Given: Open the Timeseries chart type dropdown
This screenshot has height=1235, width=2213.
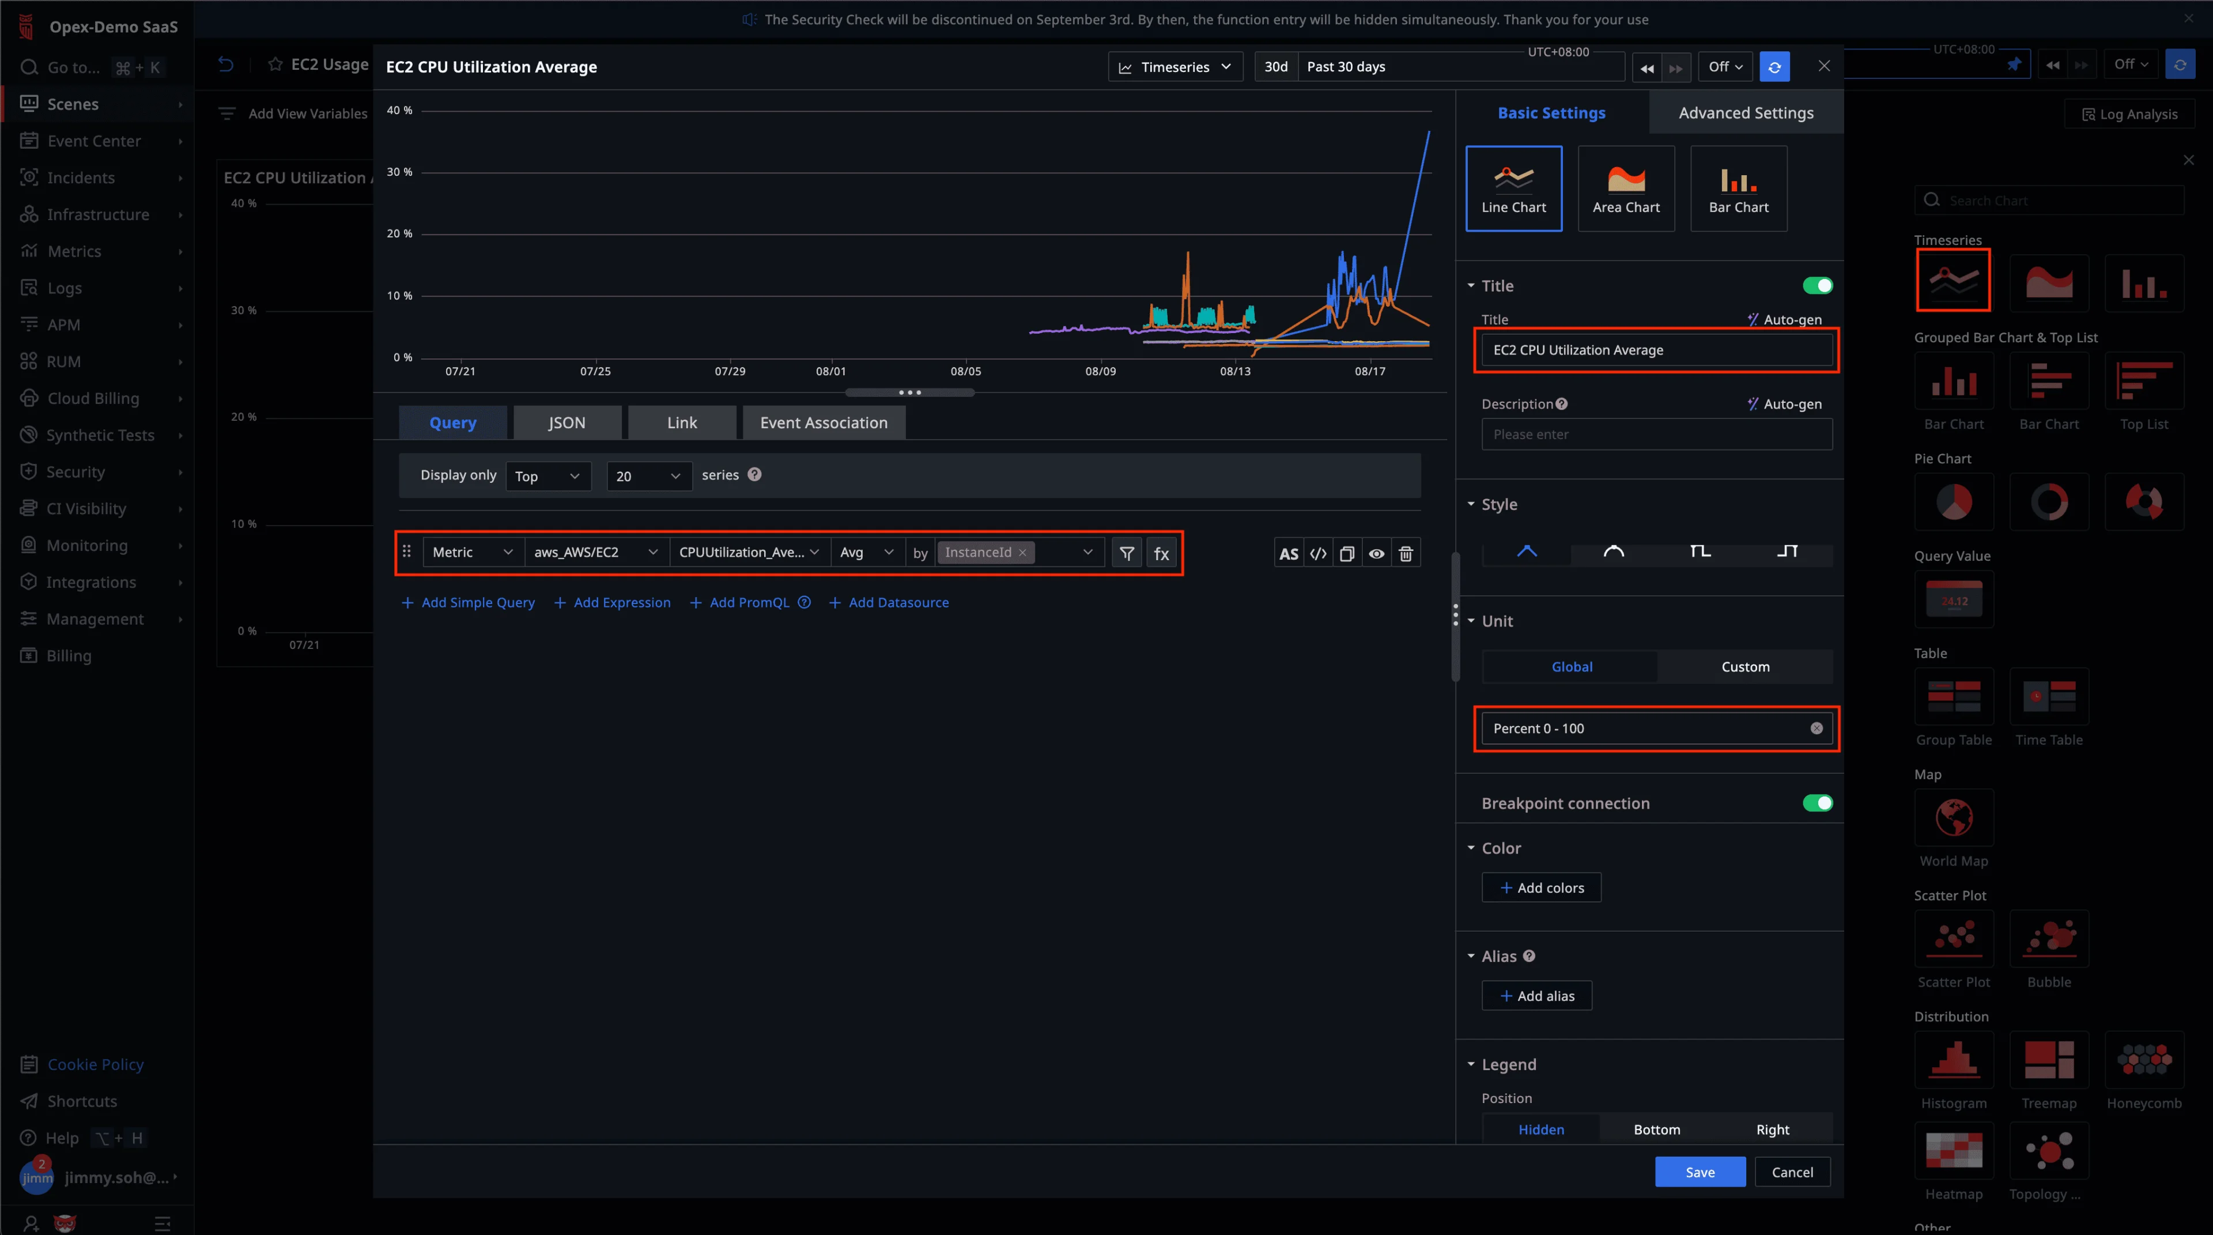Looking at the screenshot, I should click(x=1175, y=67).
